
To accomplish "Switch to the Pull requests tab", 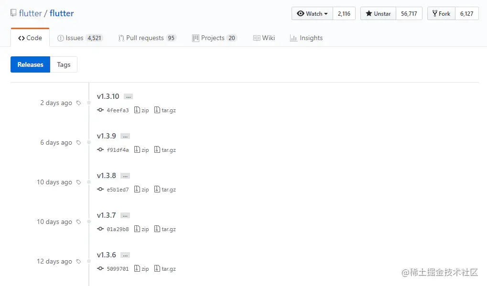I will [x=147, y=38].
